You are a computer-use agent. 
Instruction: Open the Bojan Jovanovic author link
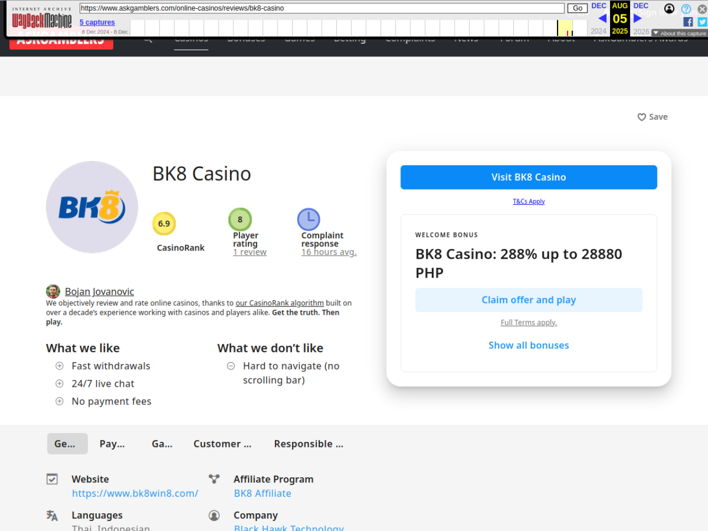100,291
